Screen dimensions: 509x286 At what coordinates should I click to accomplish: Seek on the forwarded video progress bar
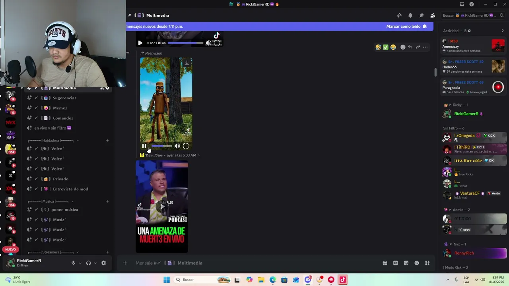162,146
